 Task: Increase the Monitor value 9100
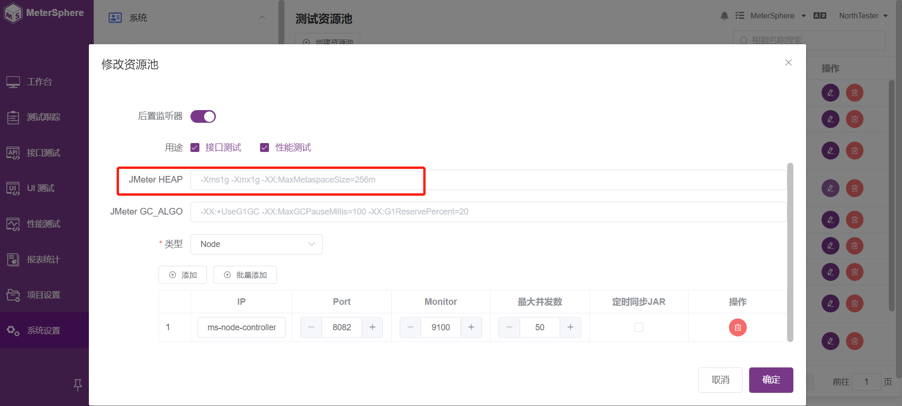[x=471, y=327]
